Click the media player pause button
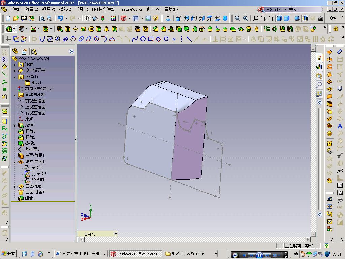345x259 pixels. coord(259,255)
